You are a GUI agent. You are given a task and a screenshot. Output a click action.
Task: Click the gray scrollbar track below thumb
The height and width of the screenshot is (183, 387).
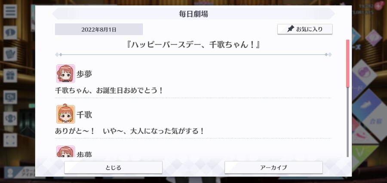click(x=347, y=122)
